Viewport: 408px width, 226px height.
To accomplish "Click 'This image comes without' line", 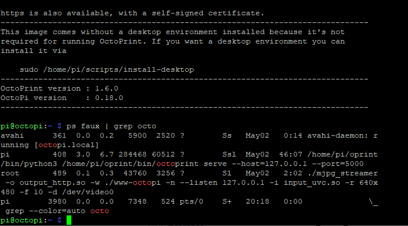I will tap(173, 32).
